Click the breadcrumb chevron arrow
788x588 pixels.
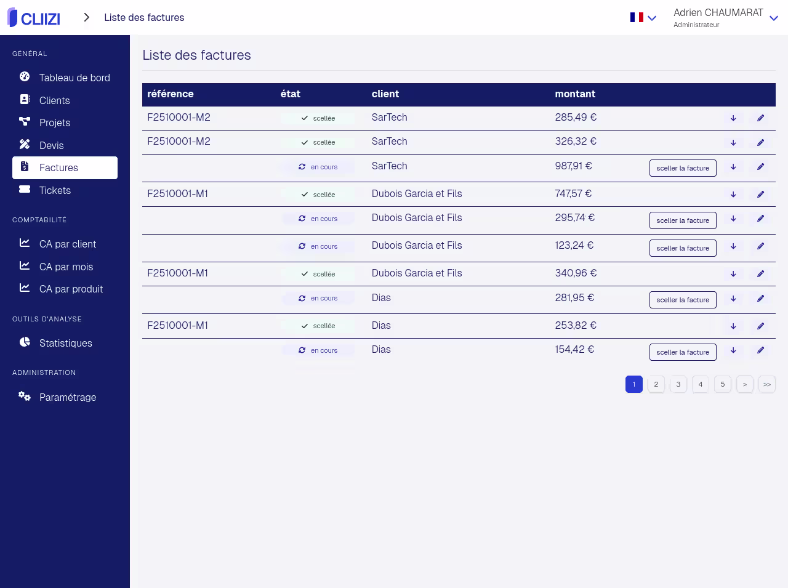click(x=87, y=17)
